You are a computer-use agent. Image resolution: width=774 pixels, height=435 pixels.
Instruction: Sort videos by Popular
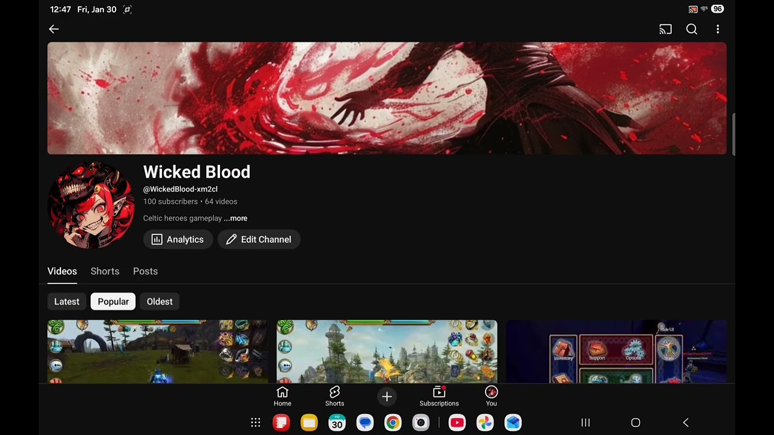pos(113,301)
